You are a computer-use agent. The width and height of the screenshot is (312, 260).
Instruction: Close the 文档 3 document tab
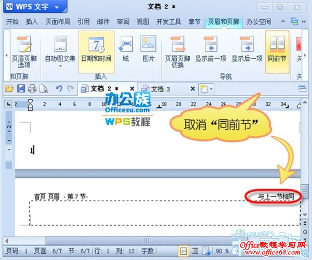pos(192,89)
